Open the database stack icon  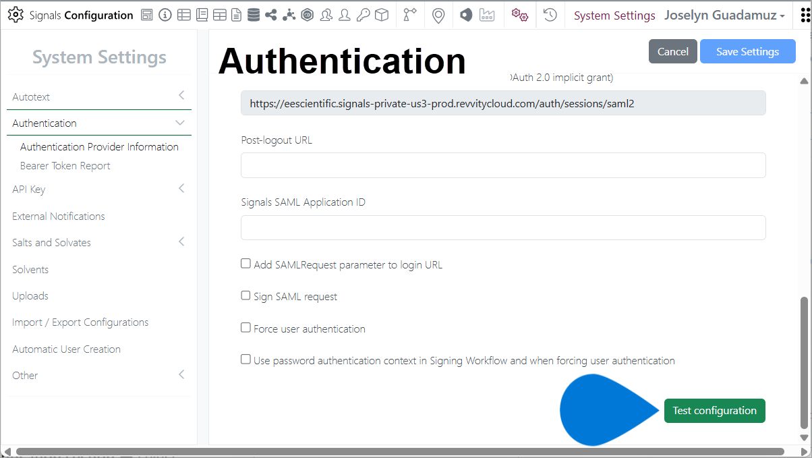254,15
